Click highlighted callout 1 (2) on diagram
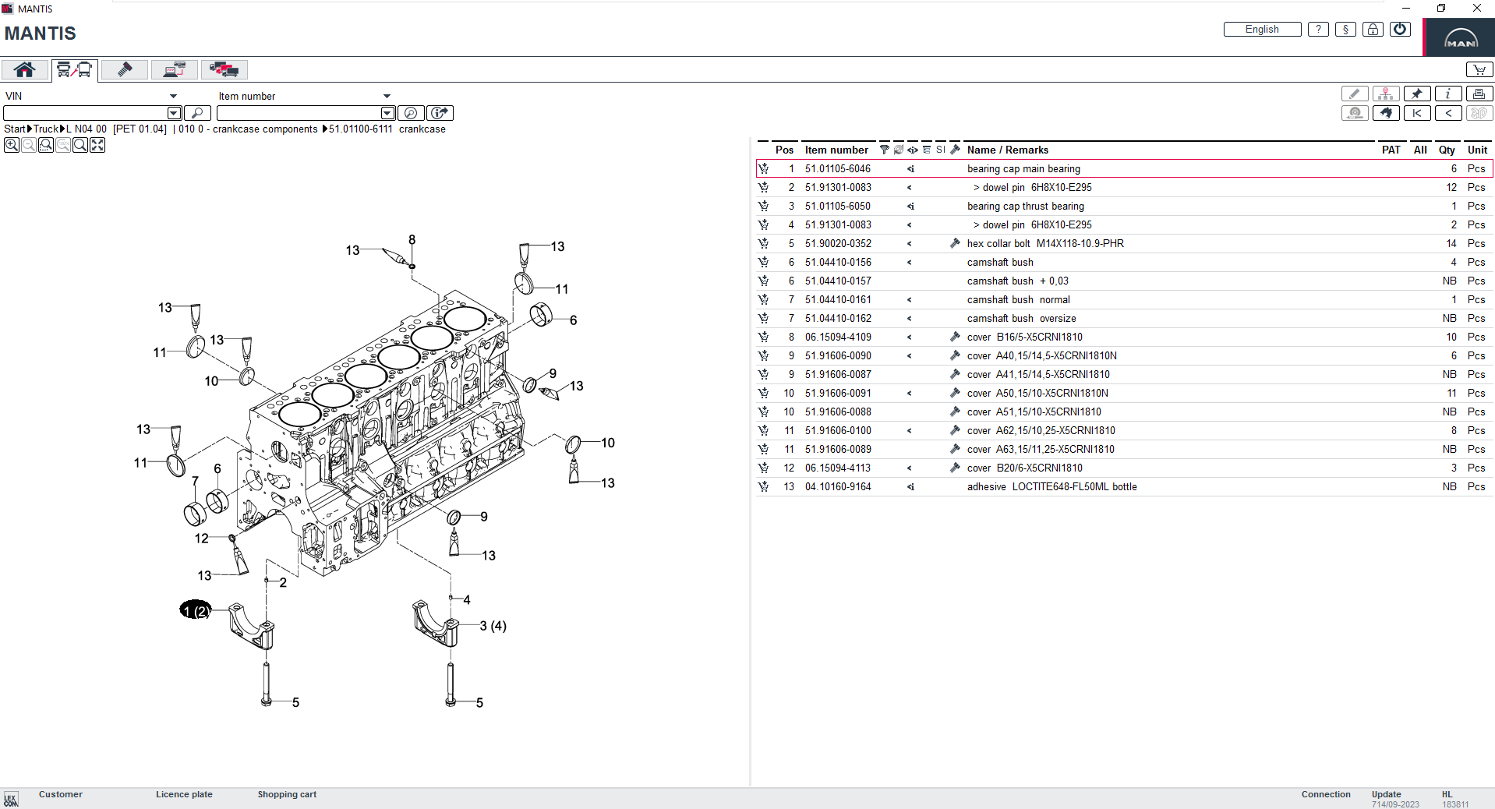1495x809 pixels. point(196,610)
